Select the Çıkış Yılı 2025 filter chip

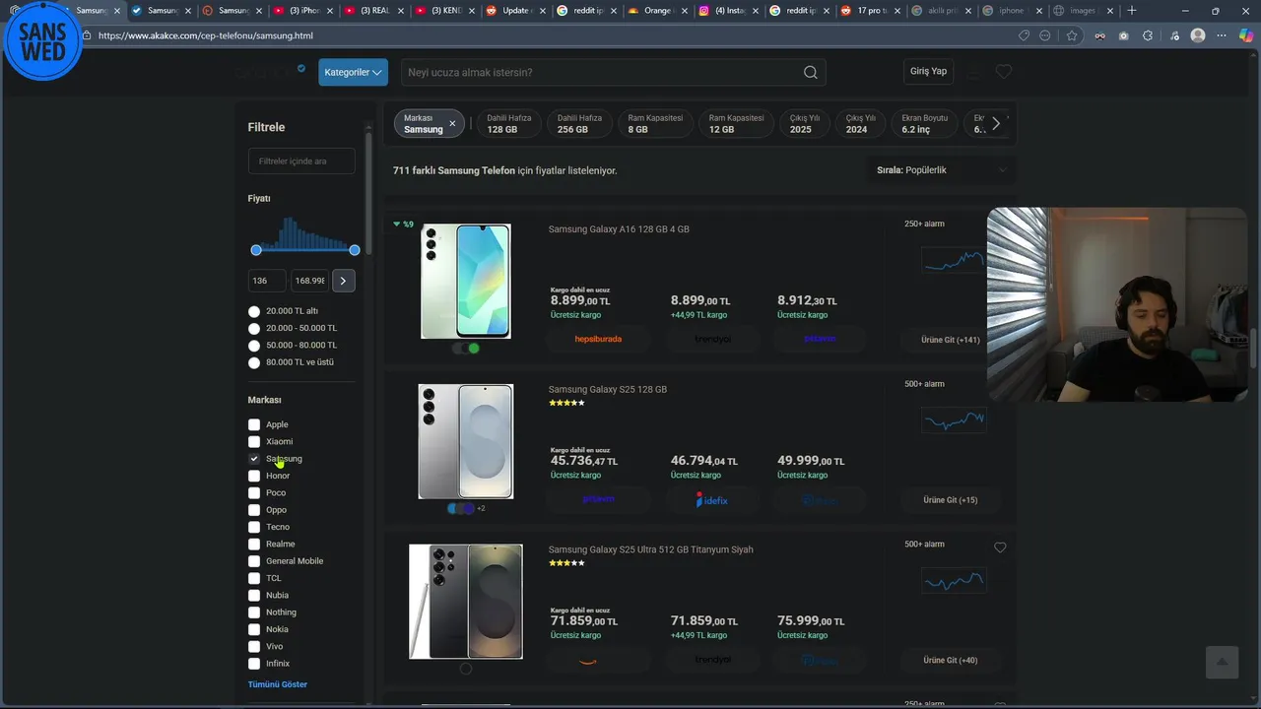pyautogui.click(x=805, y=123)
